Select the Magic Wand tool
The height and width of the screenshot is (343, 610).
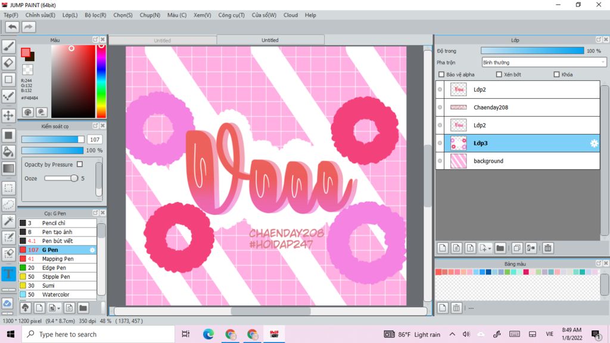8,221
